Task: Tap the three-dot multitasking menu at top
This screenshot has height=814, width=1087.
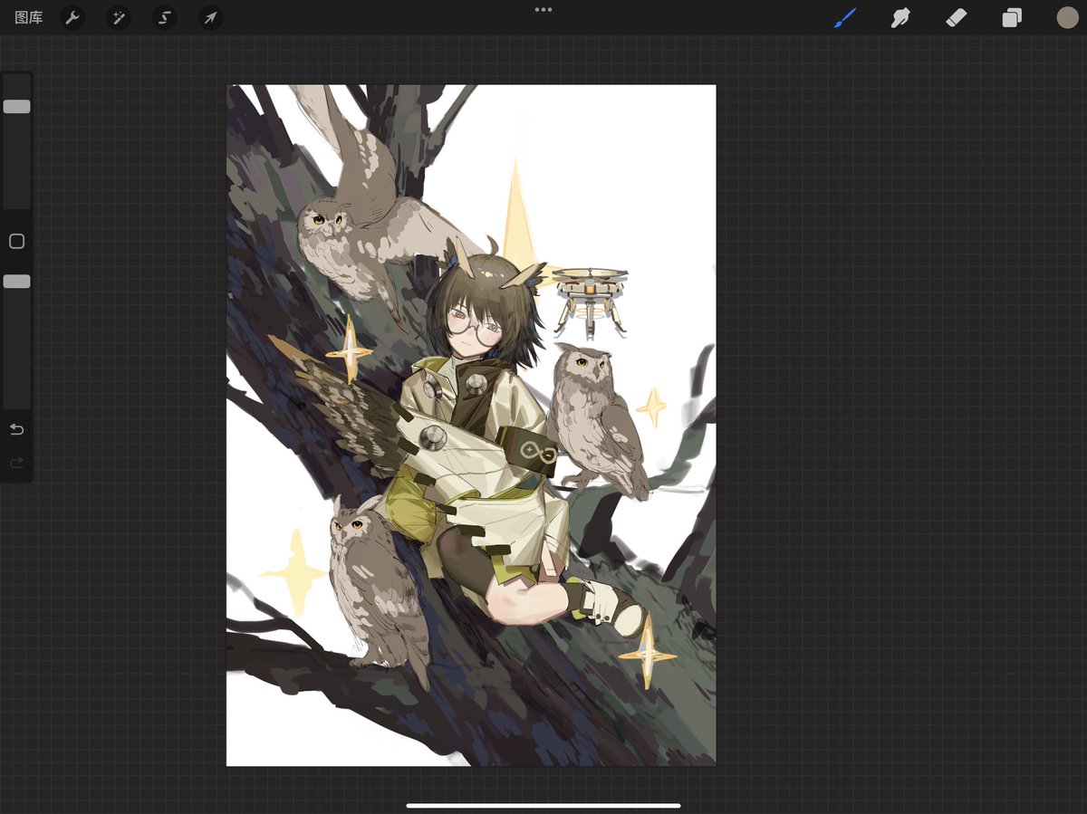Action: point(543,9)
